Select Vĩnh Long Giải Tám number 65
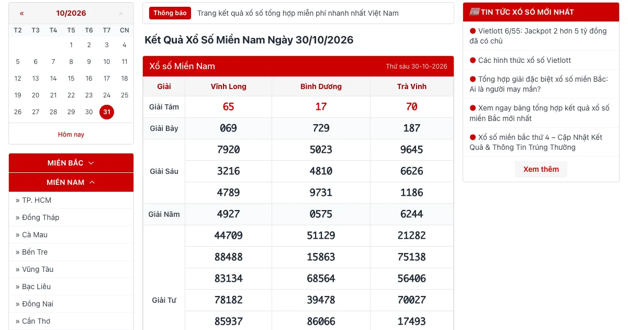This screenshot has height=330, width=628. (229, 107)
